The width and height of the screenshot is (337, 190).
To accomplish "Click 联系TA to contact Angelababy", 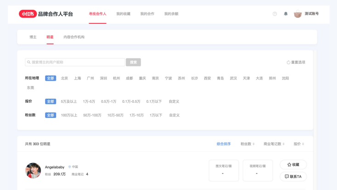I will (x=293, y=177).
